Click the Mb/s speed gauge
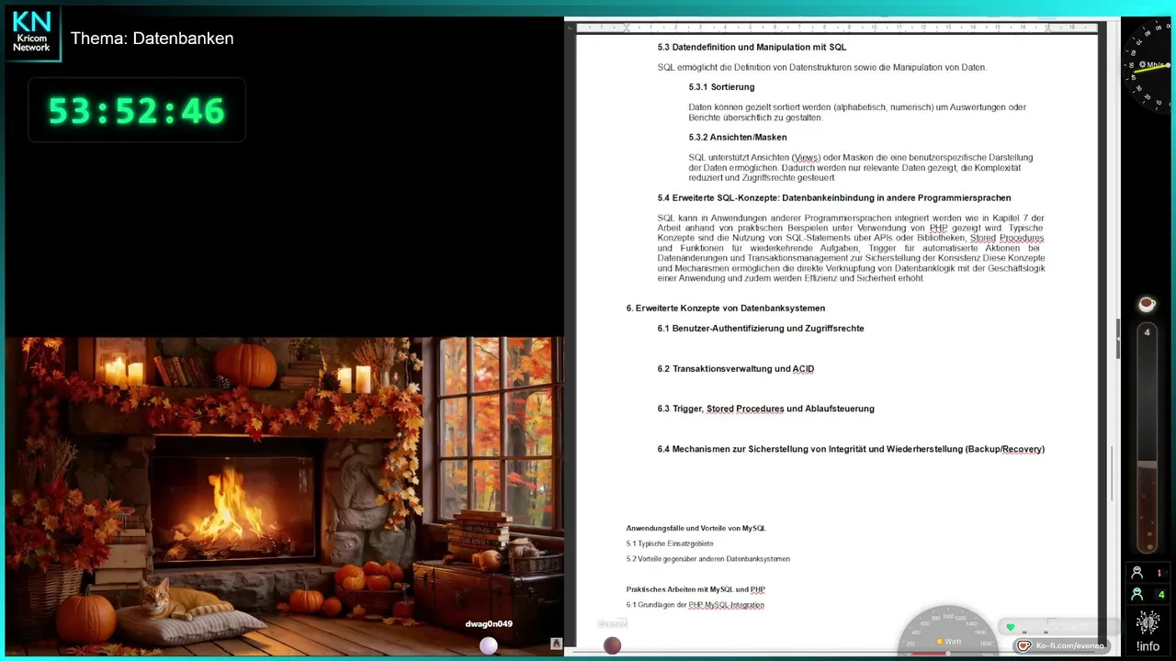 1149,65
